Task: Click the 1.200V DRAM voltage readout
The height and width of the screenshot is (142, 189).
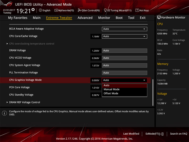Action: tap(96, 51)
